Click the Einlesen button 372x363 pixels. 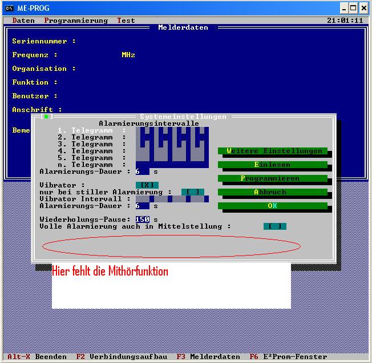pyautogui.click(x=273, y=165)
